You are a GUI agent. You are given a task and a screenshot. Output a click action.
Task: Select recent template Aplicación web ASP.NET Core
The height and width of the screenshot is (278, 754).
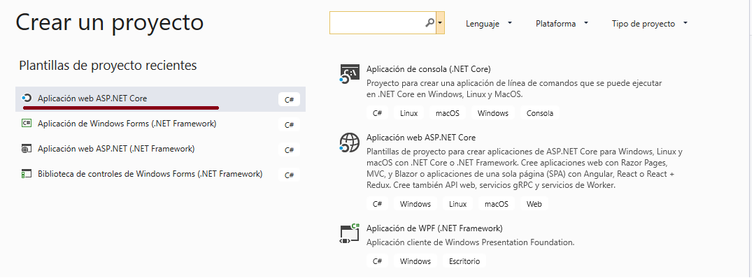coord(161,99)
